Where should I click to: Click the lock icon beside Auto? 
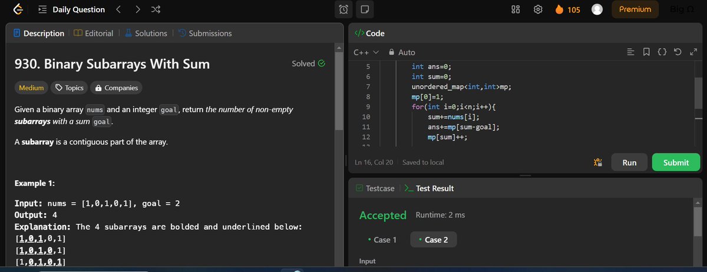(x=392, y=52)
